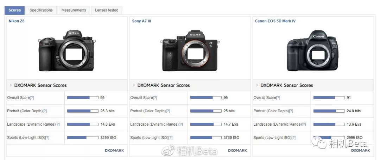Screen dimensions: 380x160
Task: Select the Canon score value 91
Action: pos(349,98)
